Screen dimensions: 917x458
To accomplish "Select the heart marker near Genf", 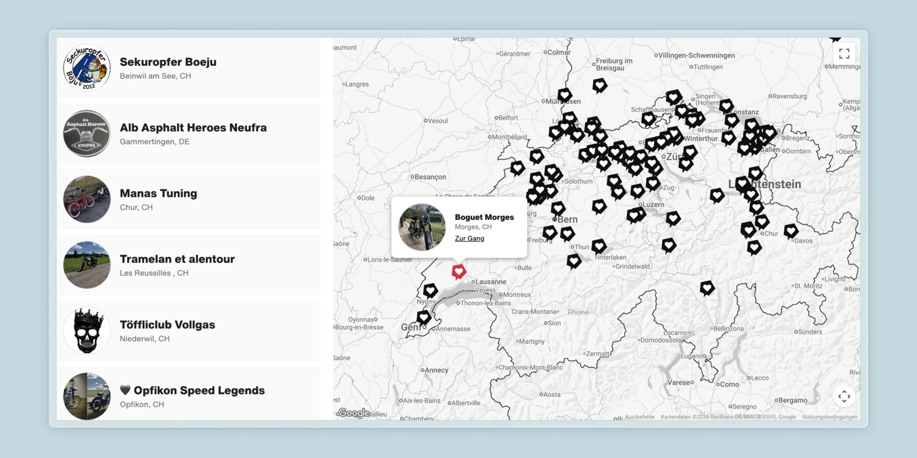I will [x=424, y=317].
